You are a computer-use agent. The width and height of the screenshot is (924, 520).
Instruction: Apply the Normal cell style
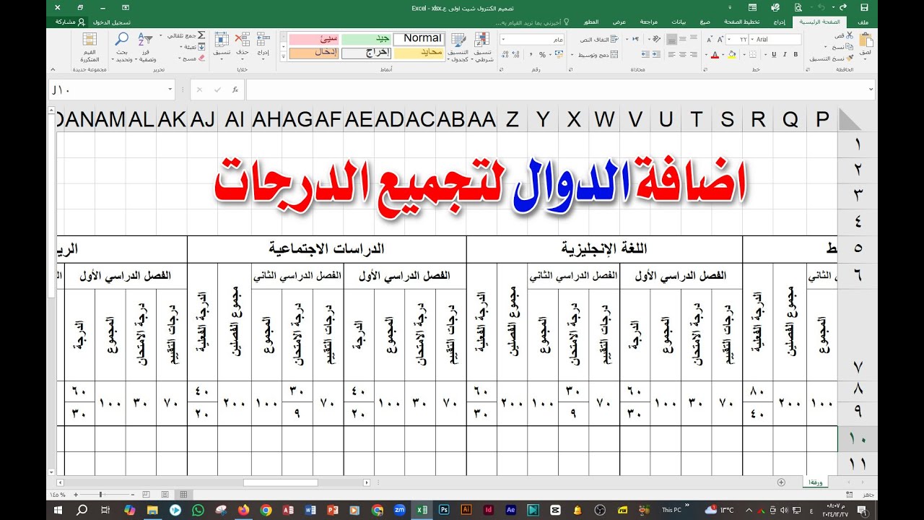419,38
